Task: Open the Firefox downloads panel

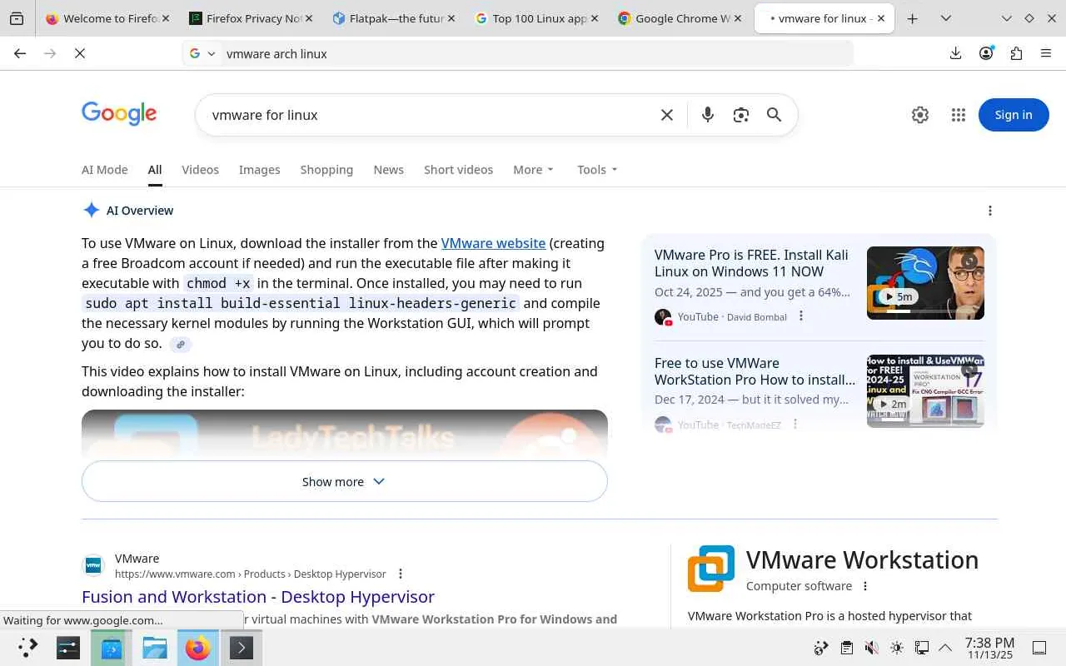Action: [955, 53]
